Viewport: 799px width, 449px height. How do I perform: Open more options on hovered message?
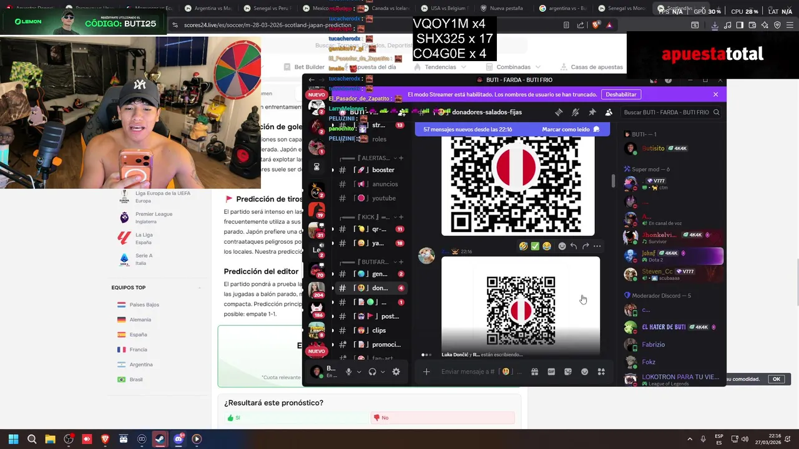pyautogui.click(x=597, y=246)
